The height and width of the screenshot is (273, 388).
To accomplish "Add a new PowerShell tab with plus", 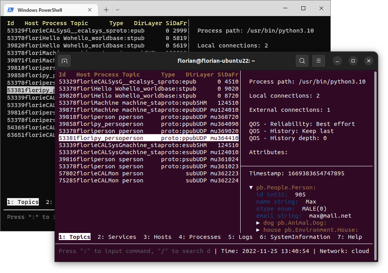I will click(x=106, y=10).
